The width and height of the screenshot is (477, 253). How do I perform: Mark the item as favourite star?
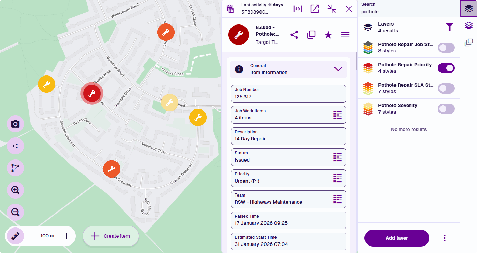(x=328, y=35)
